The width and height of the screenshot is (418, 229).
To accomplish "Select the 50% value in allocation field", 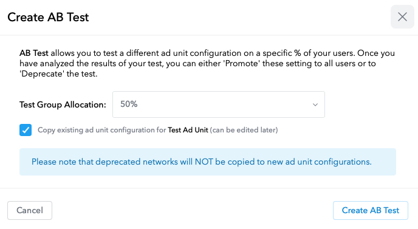I will tap(129, 104).
